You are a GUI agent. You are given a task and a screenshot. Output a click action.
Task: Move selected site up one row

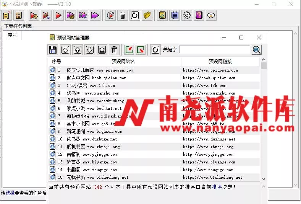78,50
